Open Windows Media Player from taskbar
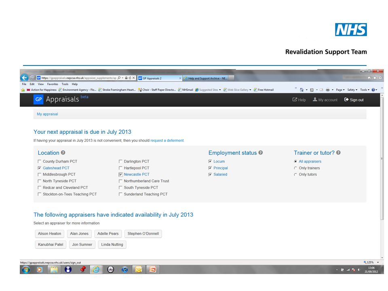This screenshot has height=291, width=388. tap(39, 270)
